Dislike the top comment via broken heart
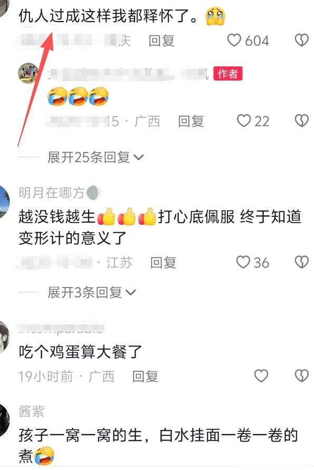 301,41
